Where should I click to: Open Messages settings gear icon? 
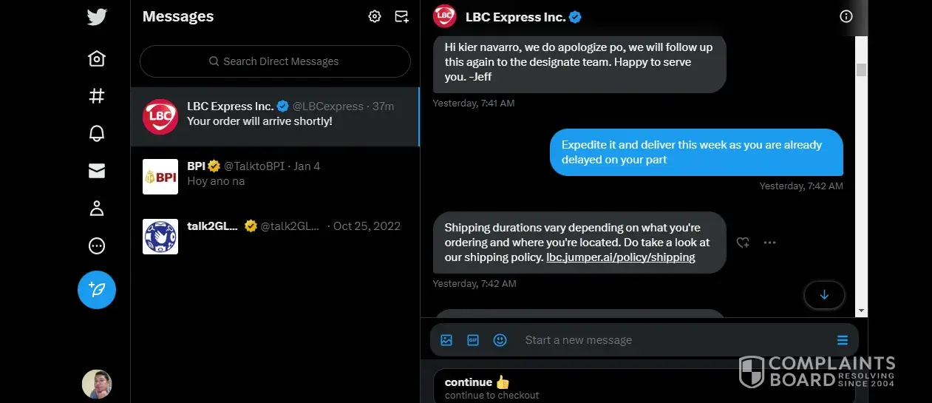(x=375, y=16)
